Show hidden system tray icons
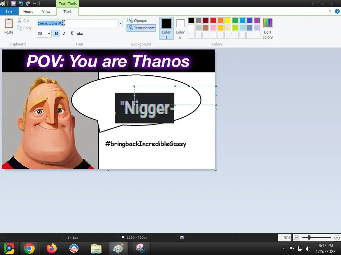 pyautogui.click(x=284, y=249)
